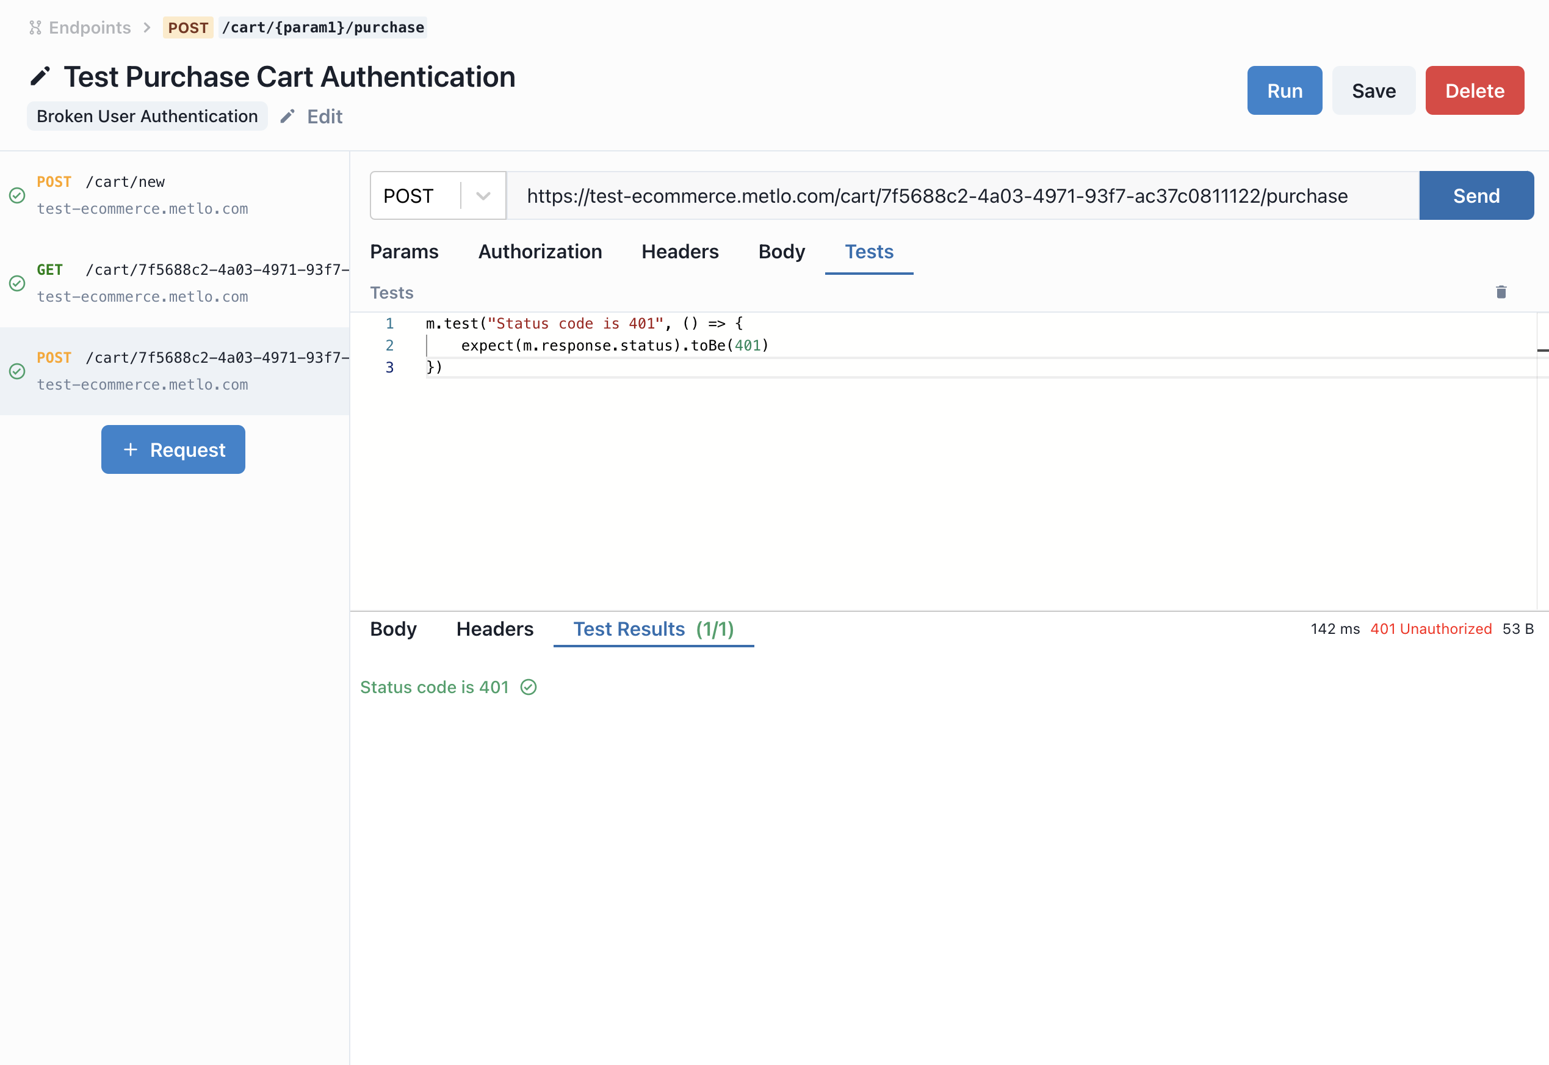Click the breadcrumb chevron after Endpoints
Viewport: 1549px width, 1065px height.
click(x=147, y=27)
